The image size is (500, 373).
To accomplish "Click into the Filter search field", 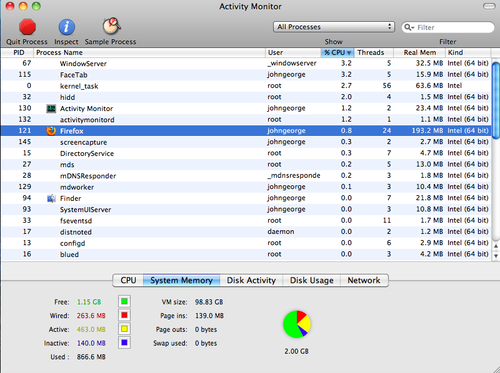I will pyautogui.click(x=448, y=27).
